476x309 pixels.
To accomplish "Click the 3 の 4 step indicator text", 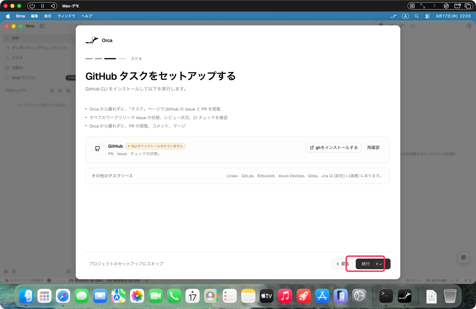I will [136, 59].
